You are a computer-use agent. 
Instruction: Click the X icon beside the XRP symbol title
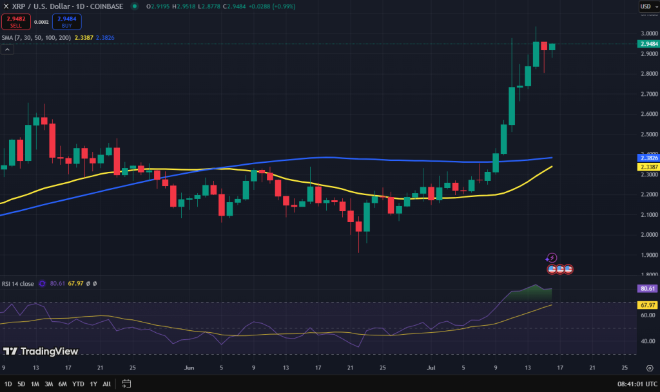[6, 6]
